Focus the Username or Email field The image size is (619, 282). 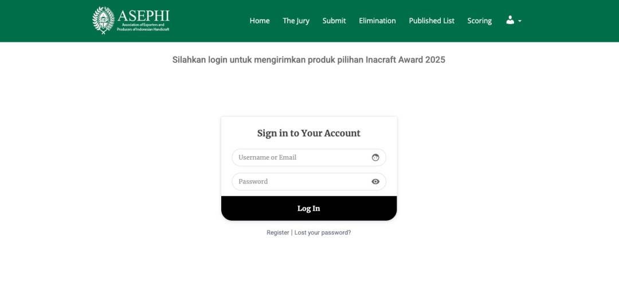click(x=309, y=157)
